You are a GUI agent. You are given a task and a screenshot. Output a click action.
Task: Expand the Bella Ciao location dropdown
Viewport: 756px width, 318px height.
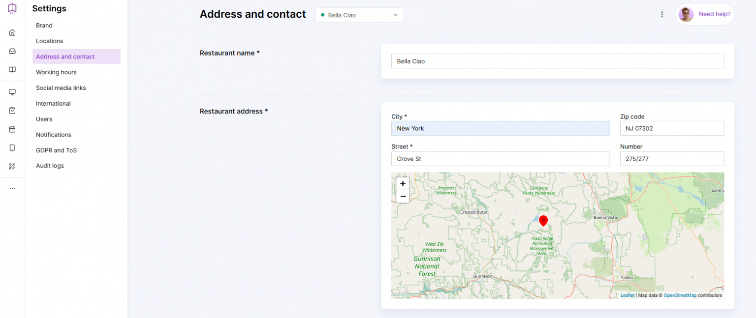[359, 15]
